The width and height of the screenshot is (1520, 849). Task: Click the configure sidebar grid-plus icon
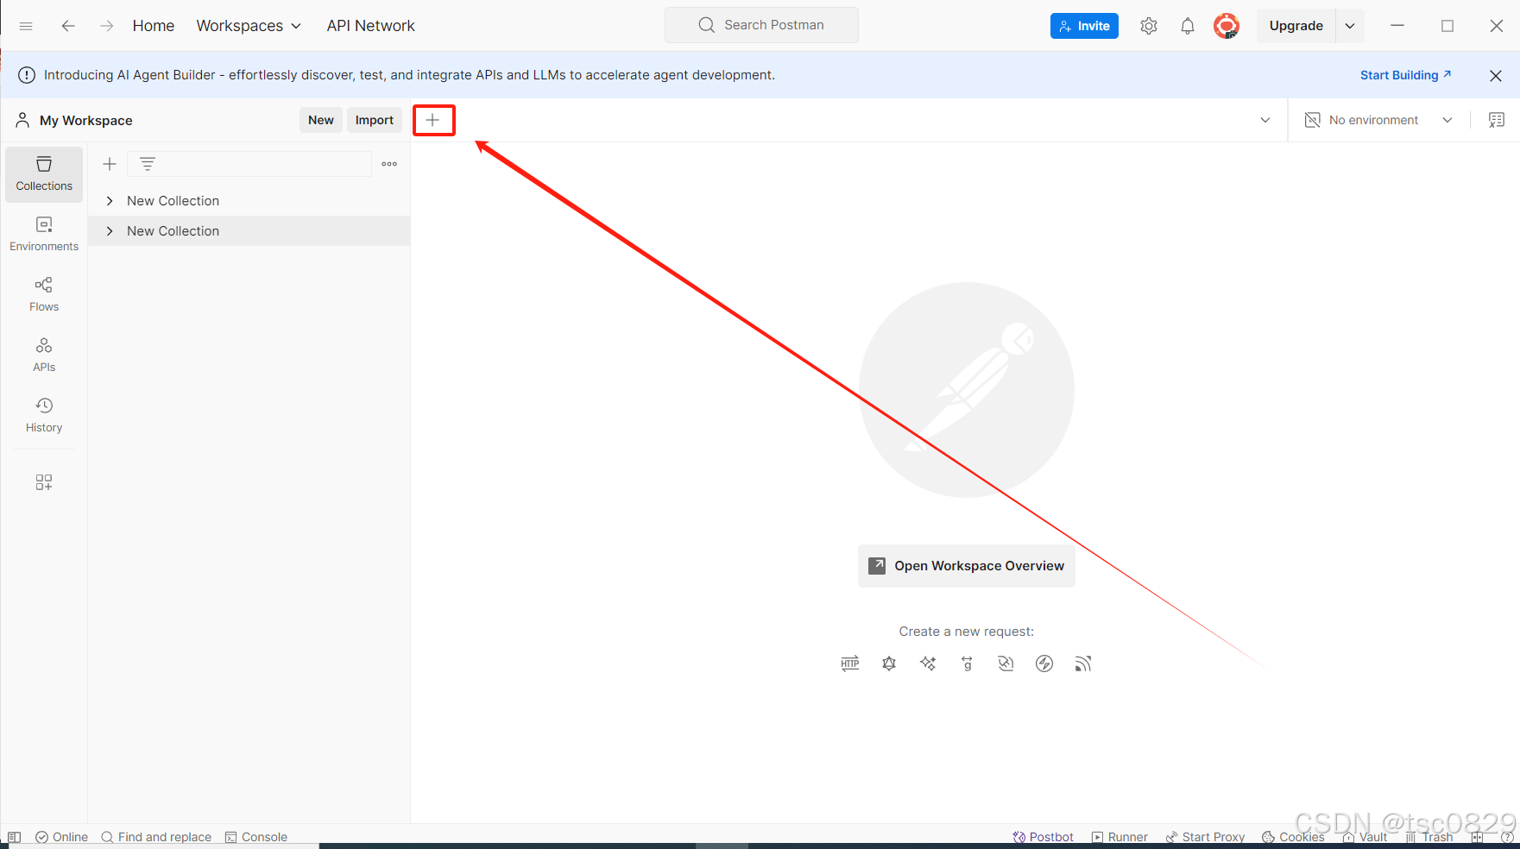(44, 482)
